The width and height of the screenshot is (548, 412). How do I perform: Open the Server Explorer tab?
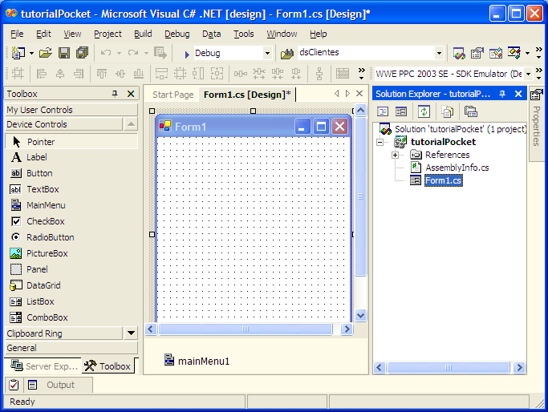pos(44,366)
